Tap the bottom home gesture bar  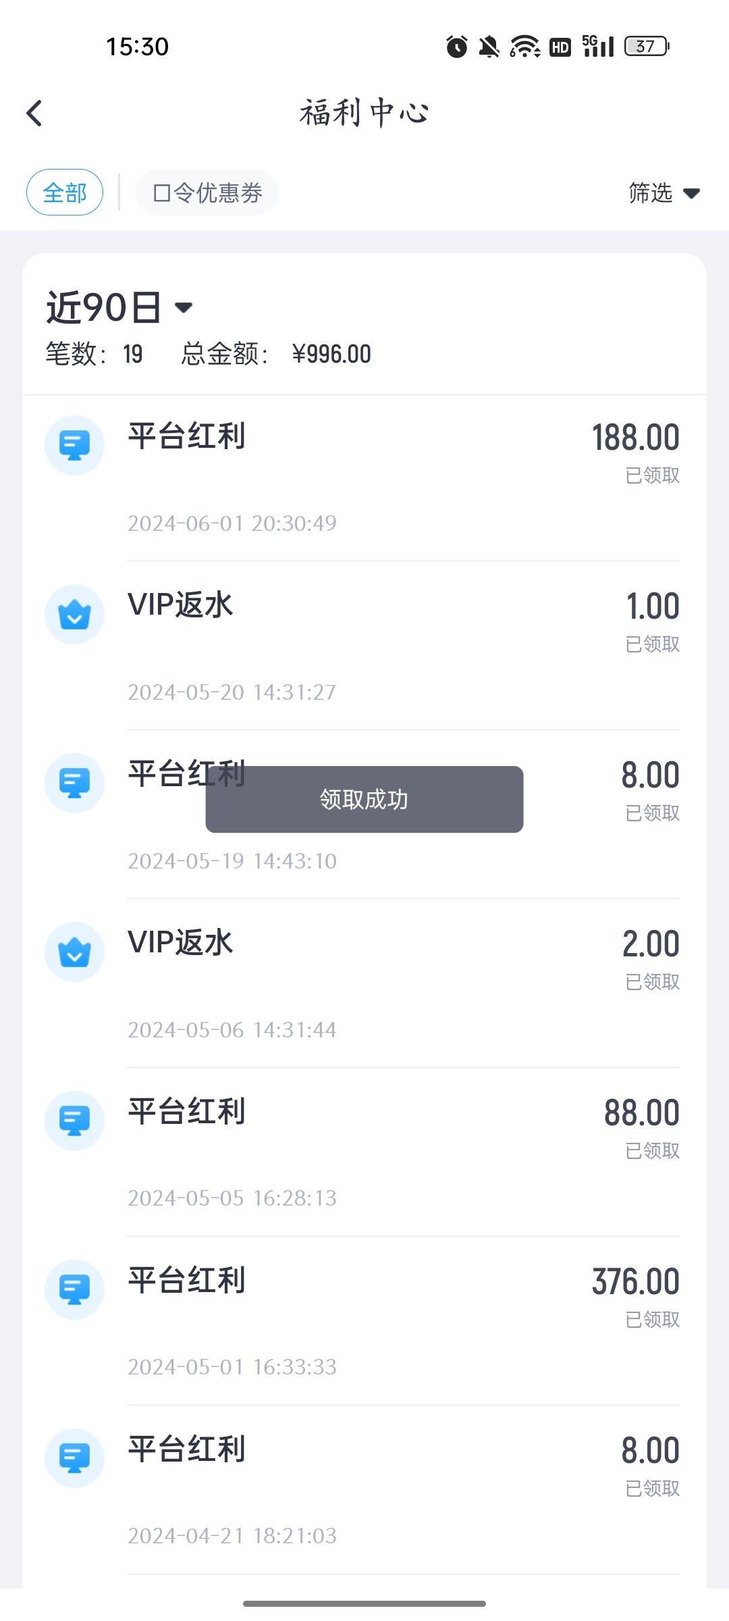click(364, 1603)
